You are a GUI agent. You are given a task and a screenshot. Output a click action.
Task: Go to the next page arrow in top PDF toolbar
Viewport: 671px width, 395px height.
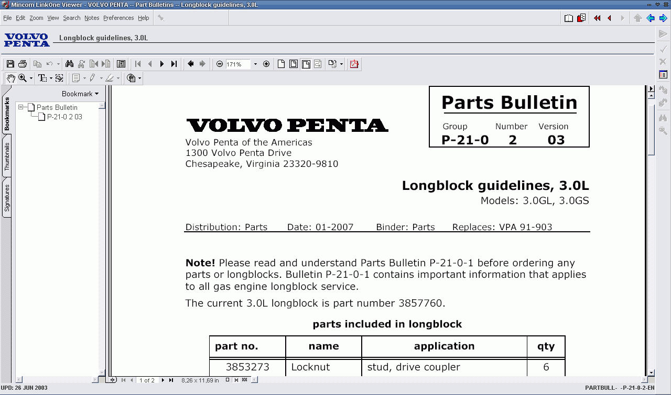pyautogui.click(x=162, y=64)
